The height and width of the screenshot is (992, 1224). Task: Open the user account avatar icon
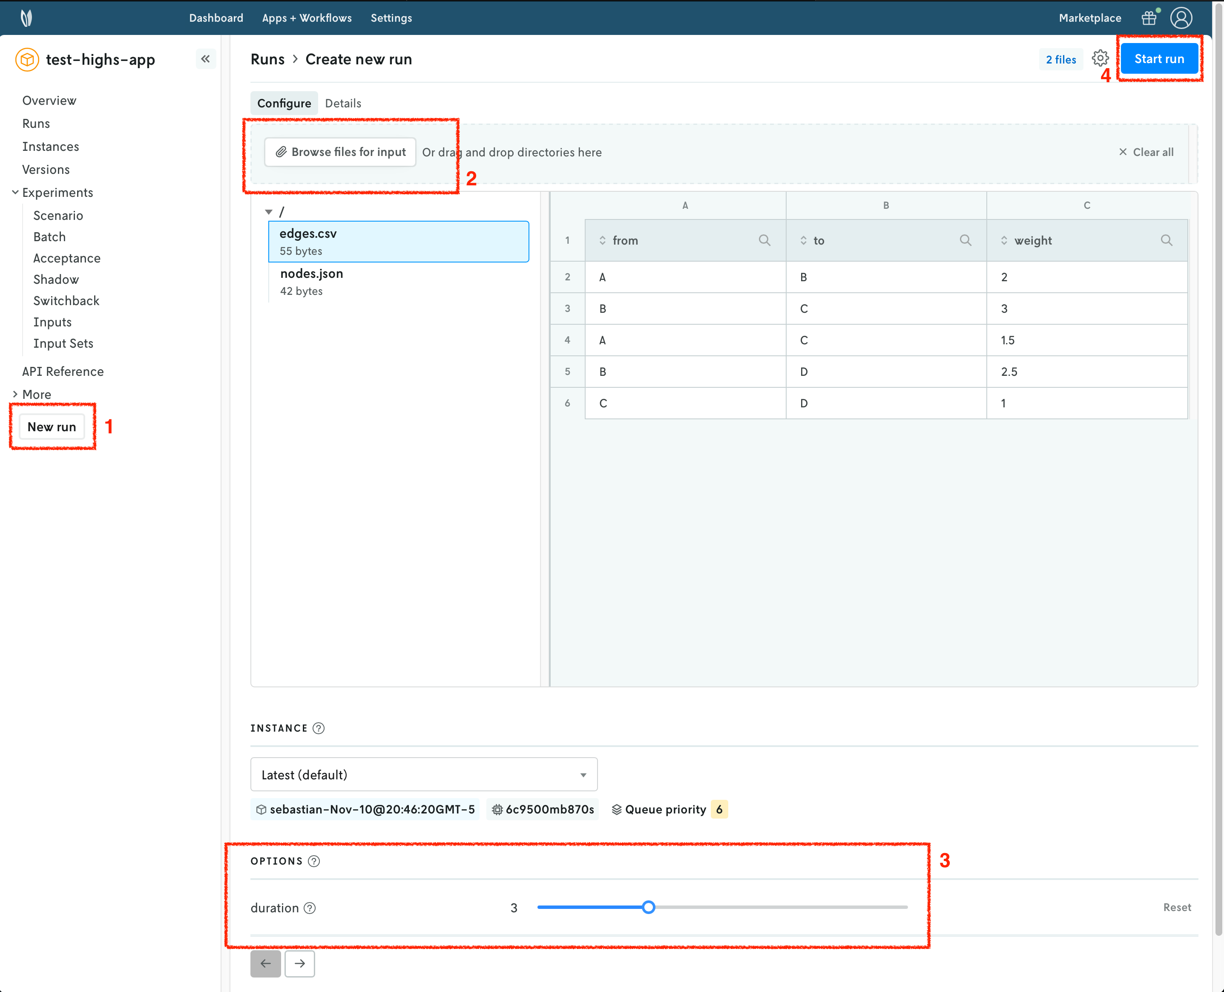pyautogui.click(x=1181, y=18)
